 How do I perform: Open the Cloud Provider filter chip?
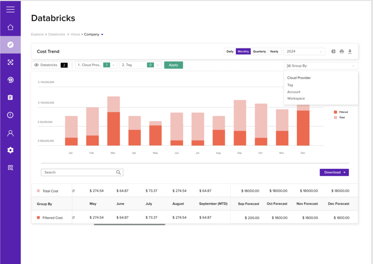pyautogui.click(x=96, y=65)
